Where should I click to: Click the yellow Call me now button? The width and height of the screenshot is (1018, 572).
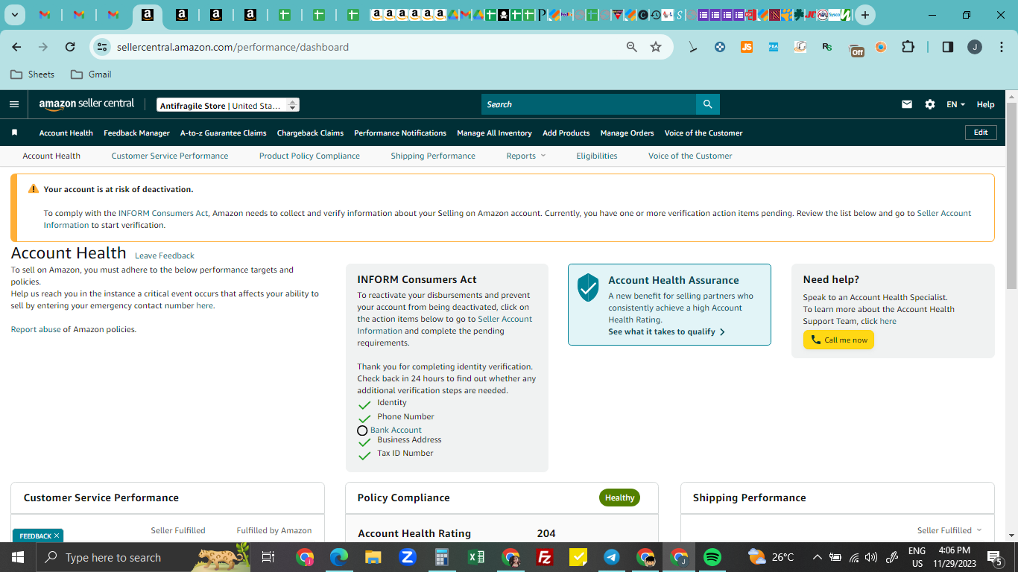pos(838,340)
